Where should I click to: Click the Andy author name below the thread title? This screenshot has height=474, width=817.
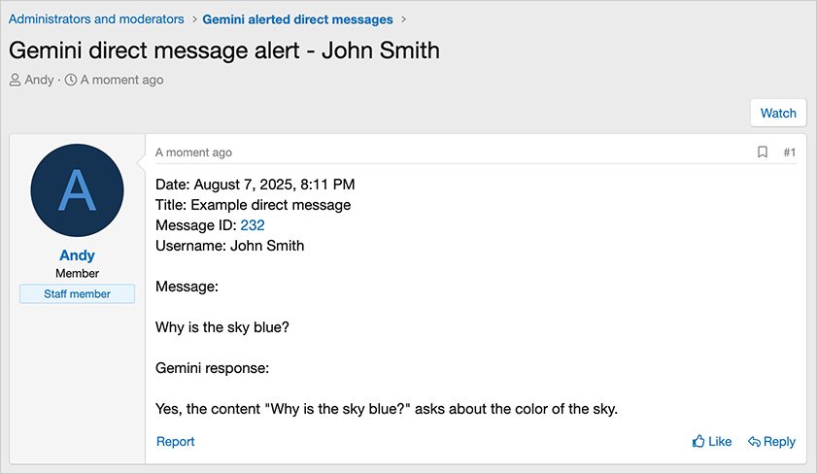point(39,80)
